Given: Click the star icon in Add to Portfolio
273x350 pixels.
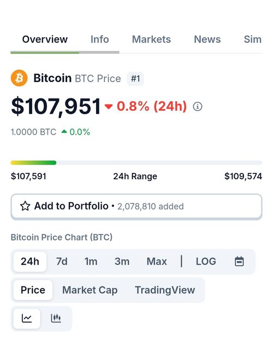Looking at the screenshot, I should click(x=25, y=206).
